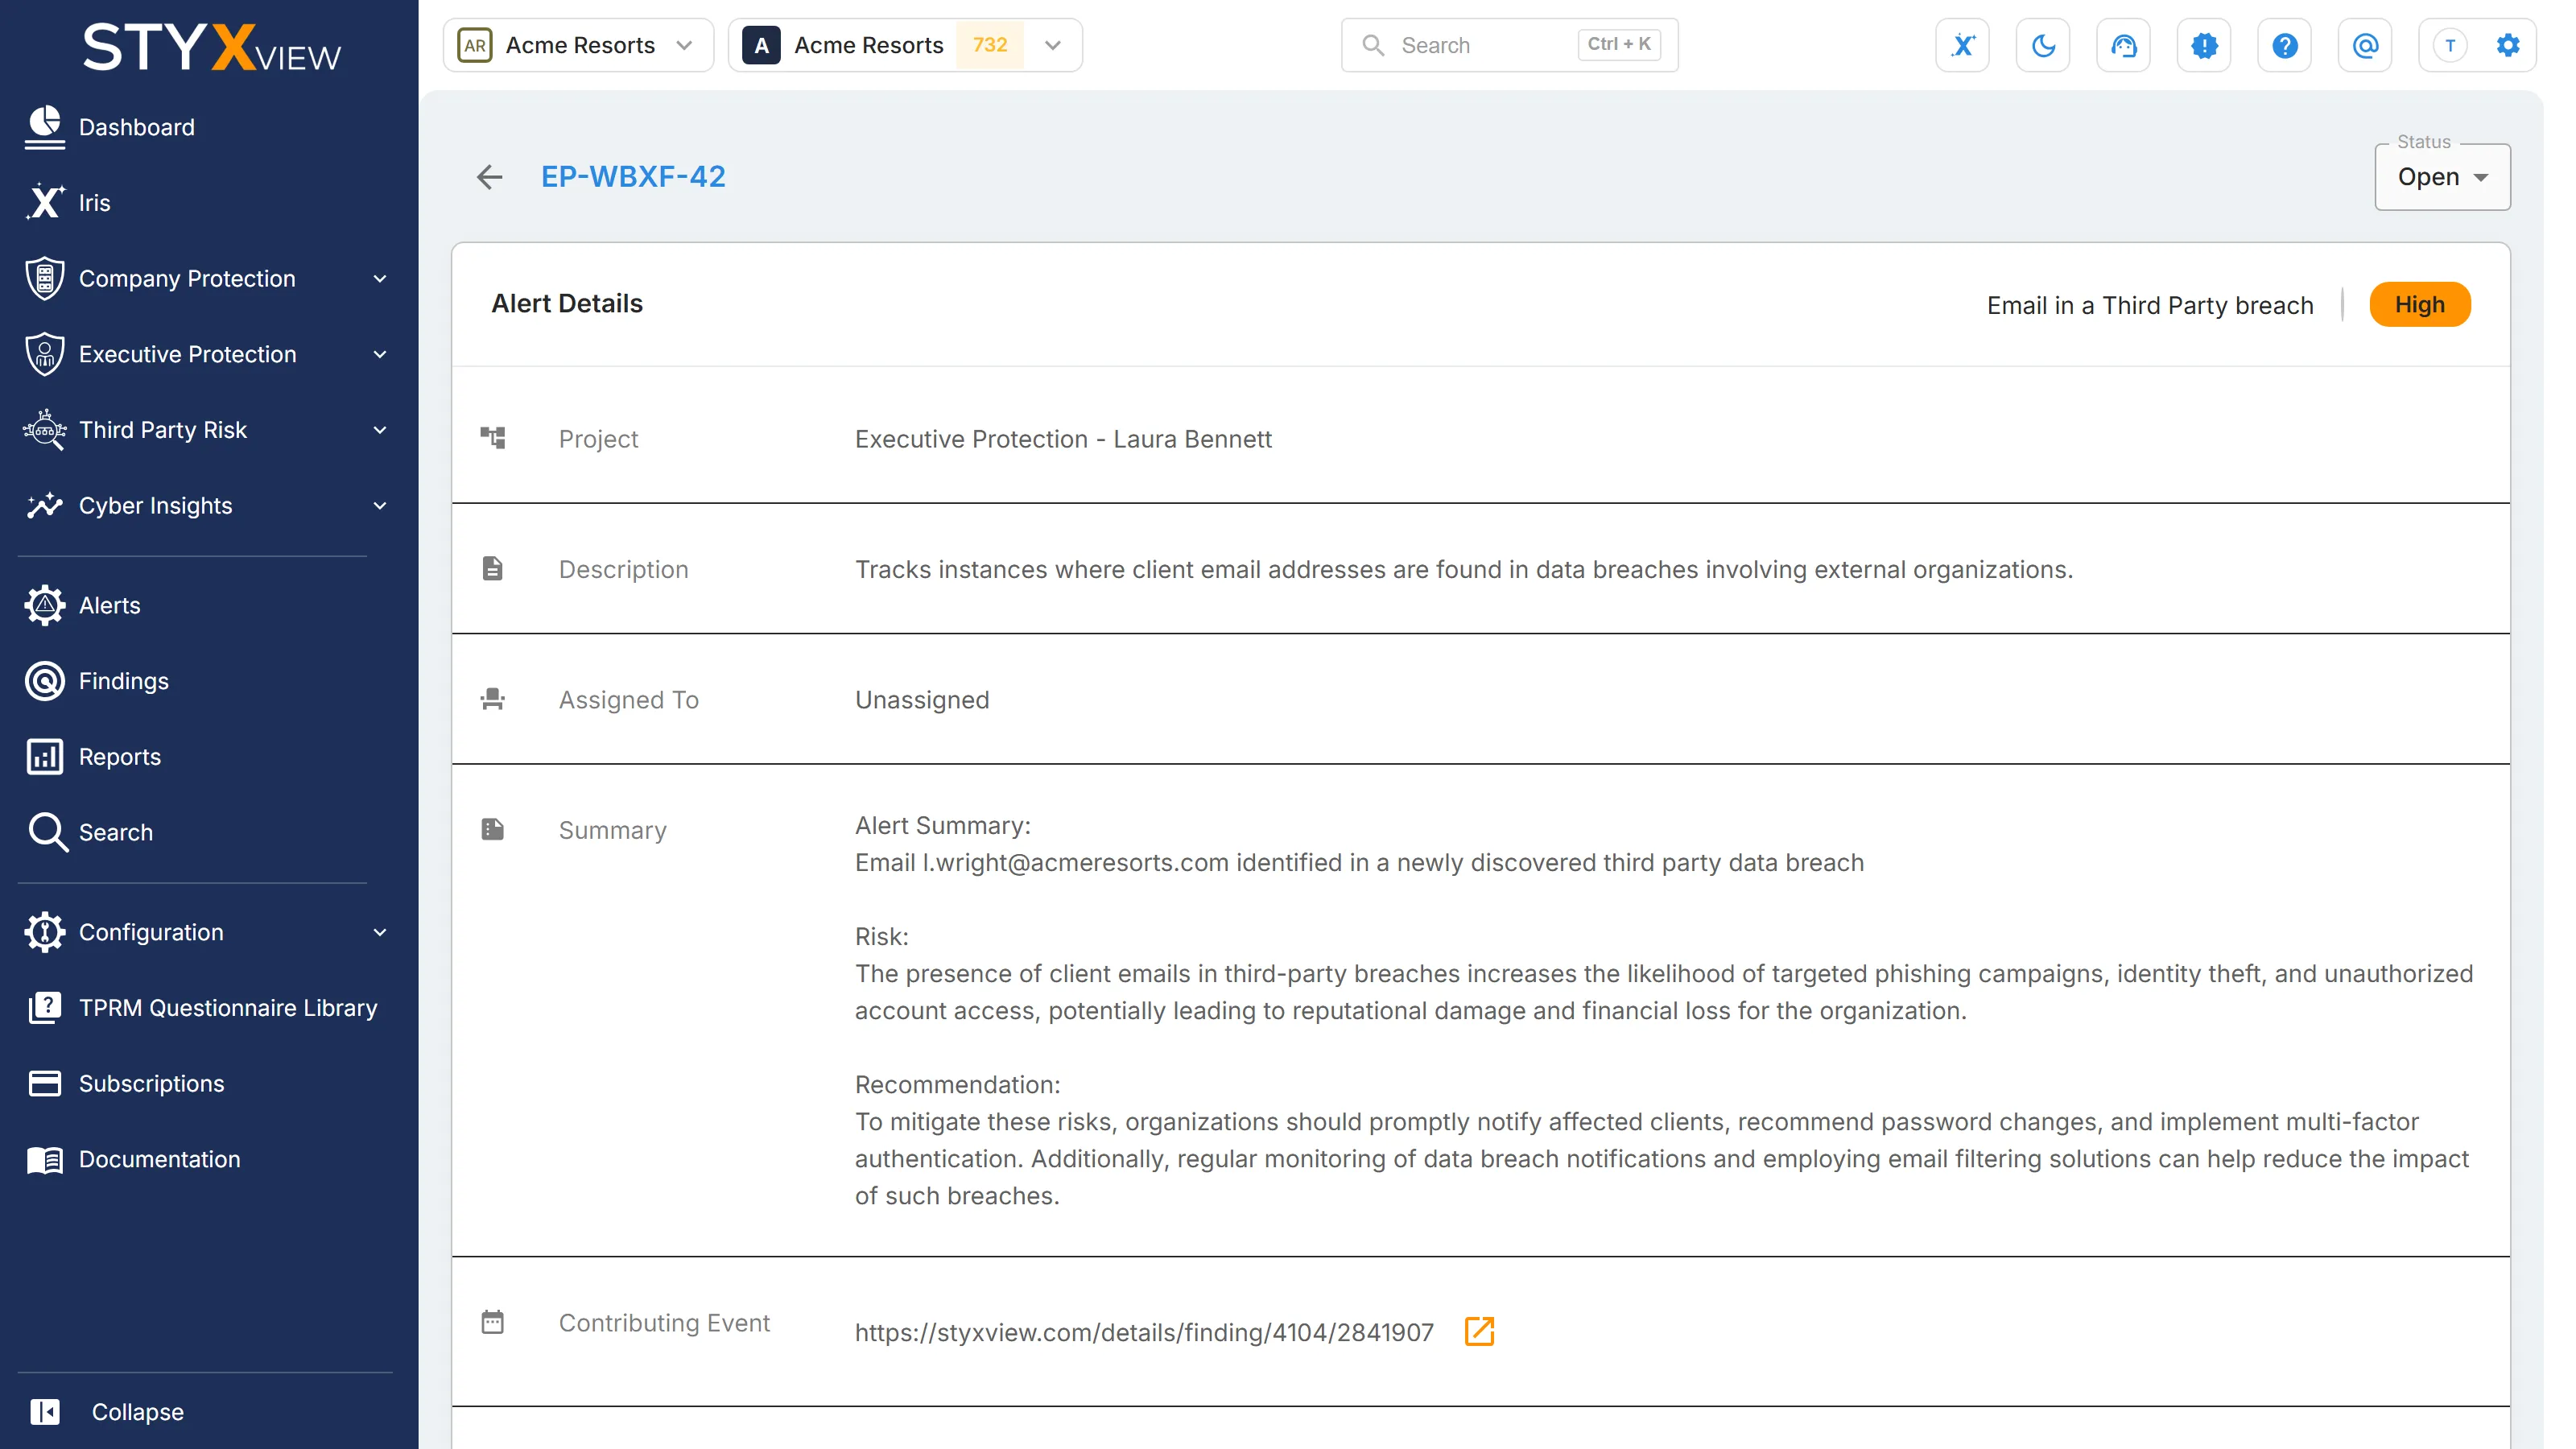Open Dashboard in the sidebar
Screen dimensions: 2576x1449
click(209, 127)
